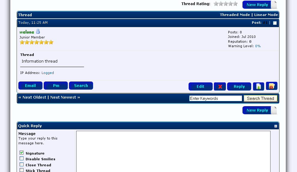The width and height of the screenshot is (297, 172).
Task: View the Logged IP address link
Action: [x=48, y=73]
